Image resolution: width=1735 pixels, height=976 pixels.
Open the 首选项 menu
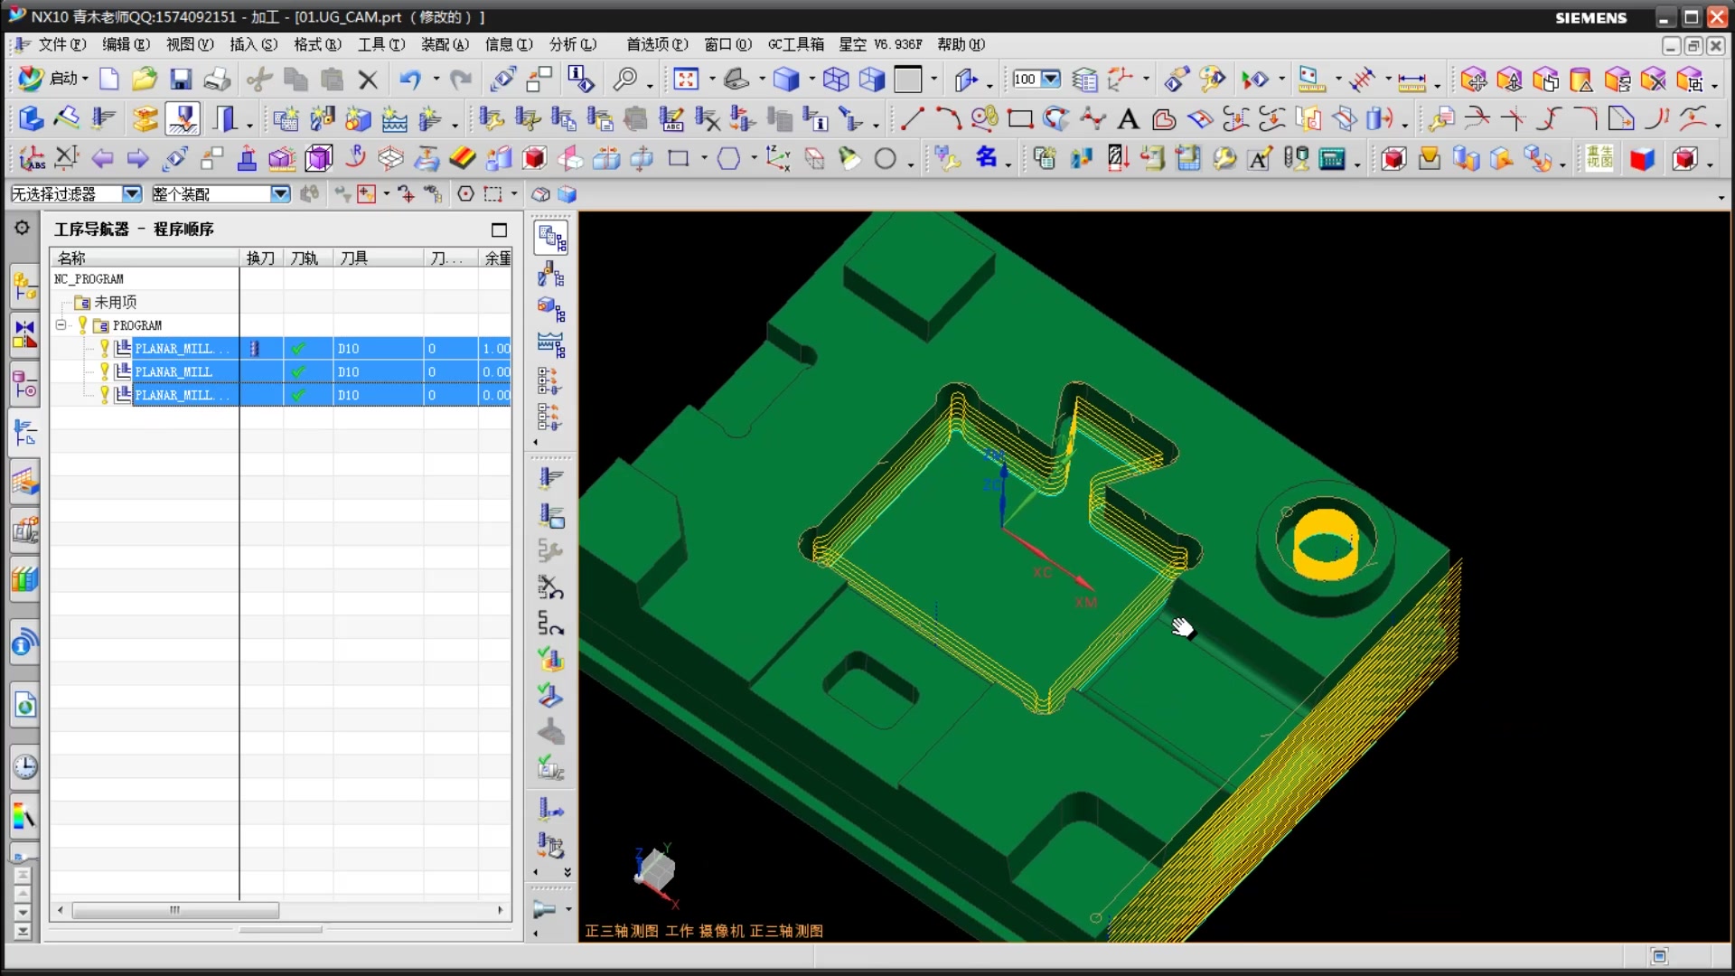657,44
